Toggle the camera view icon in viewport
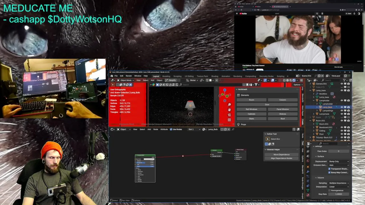 tap(230, 115)
